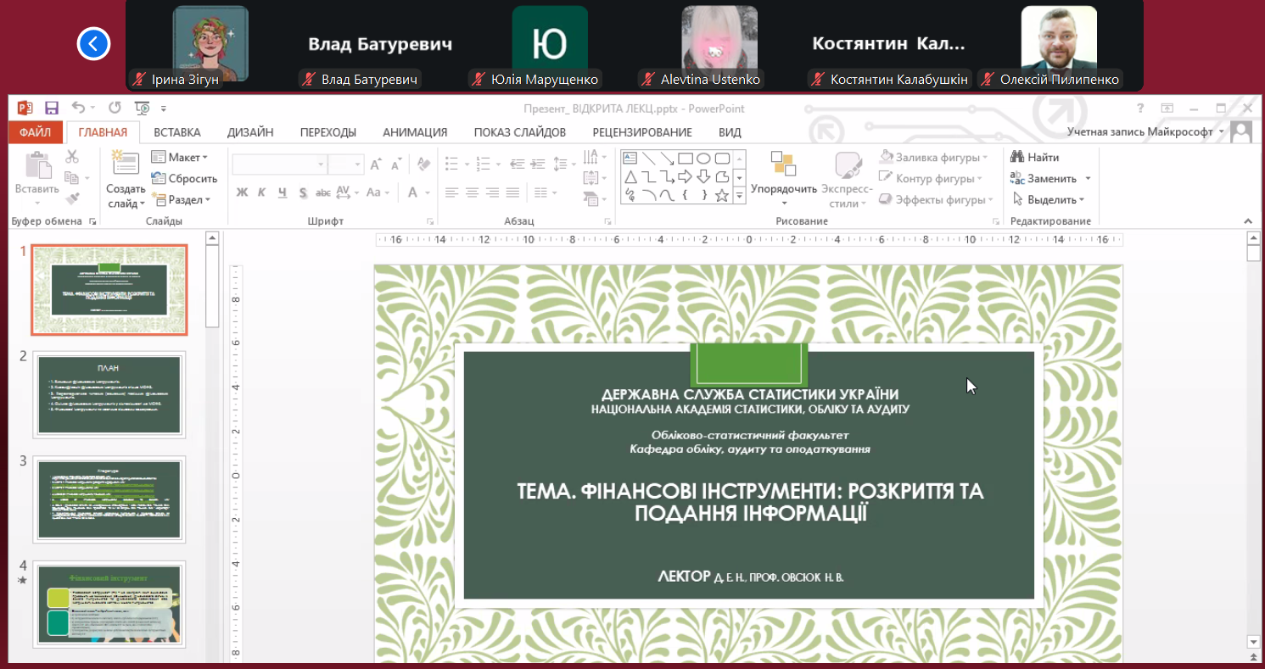Open the Упорядочить arrange tool
The width and height of the screenshot is (1265, 669).
783,178
